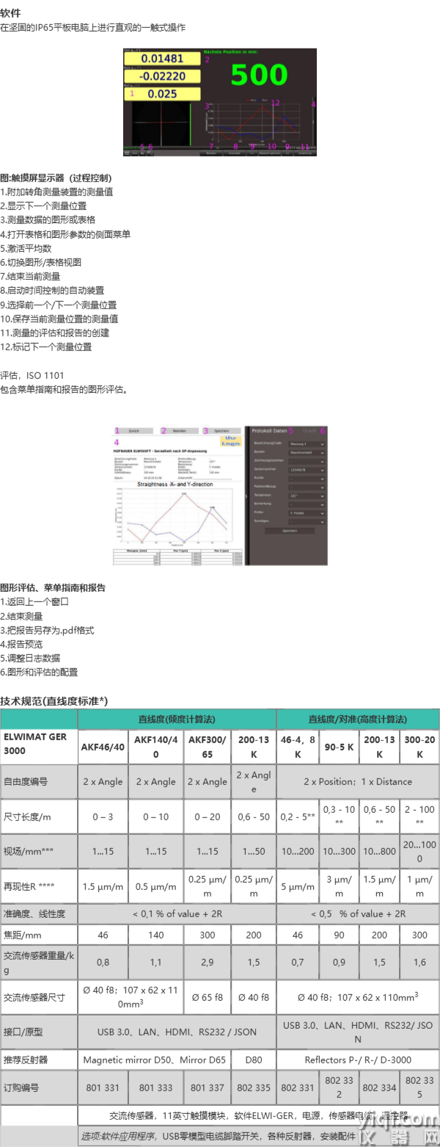
Task: Click list item '3.把报告另存为.pdf格式'
Action: (x=47, y=630)
